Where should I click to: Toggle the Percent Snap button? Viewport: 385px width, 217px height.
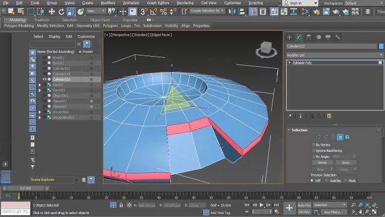coord(163,11)
